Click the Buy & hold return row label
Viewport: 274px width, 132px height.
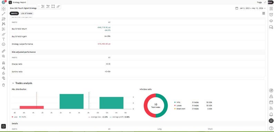pyautogui.click(x=19, y=29)
